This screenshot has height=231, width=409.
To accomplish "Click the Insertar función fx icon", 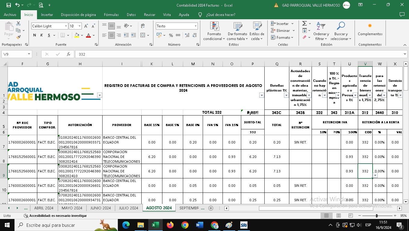I will pyautogui.click(x=69, y=54).
